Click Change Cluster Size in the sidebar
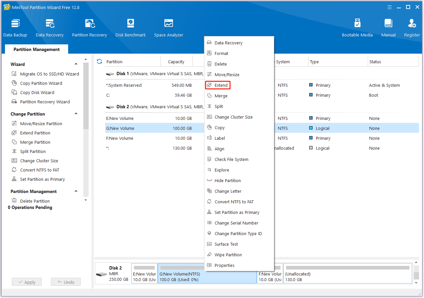Viewport: 424px width, 298px height. pos(35,161)
